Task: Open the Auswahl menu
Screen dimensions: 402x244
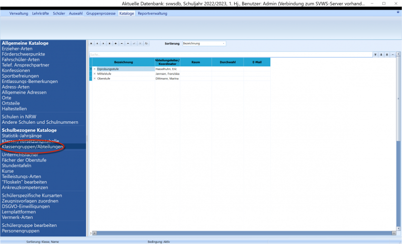Action: pos(76,14)
